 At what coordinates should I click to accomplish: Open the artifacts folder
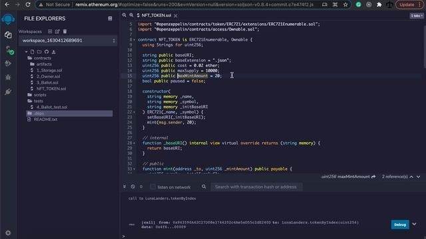[x=44, y=64]
